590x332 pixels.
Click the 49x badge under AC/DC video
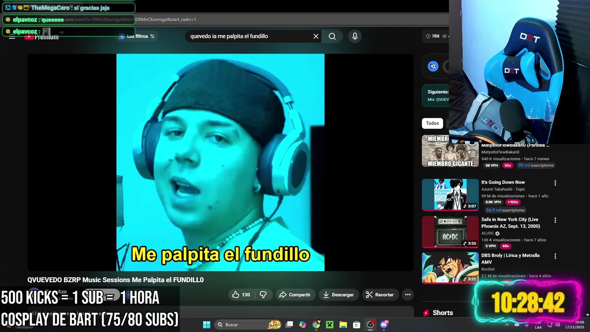pyautogui.click(x=505, y=246)
